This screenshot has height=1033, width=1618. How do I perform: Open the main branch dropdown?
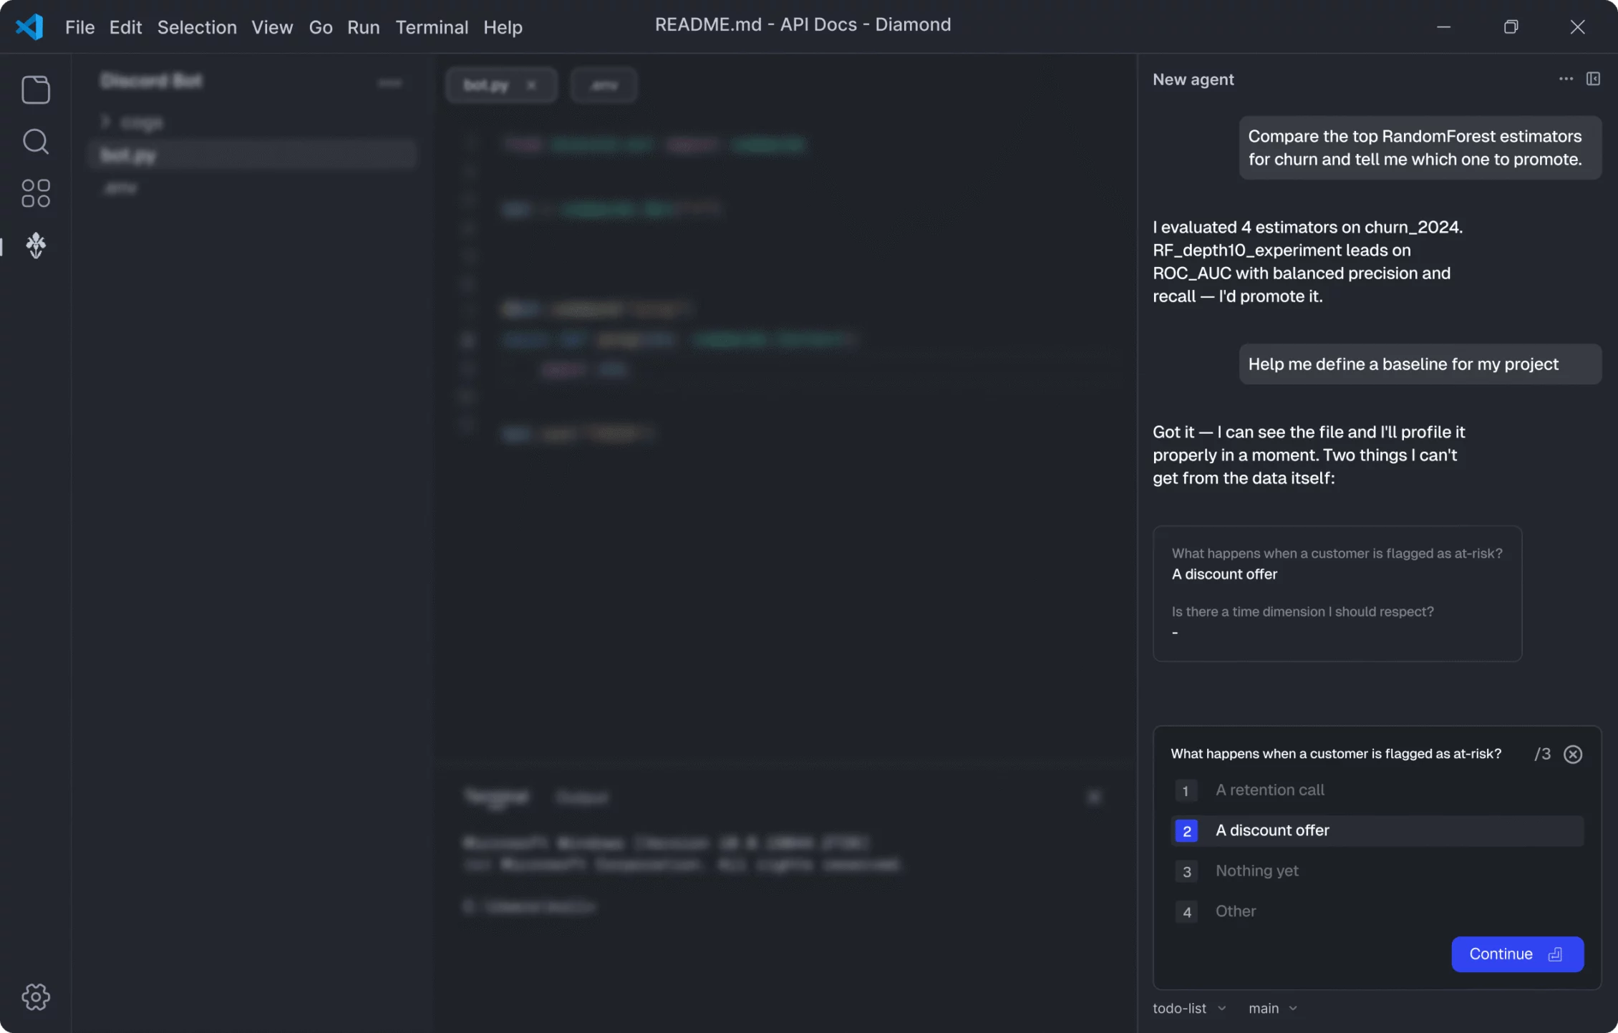1272,1008
